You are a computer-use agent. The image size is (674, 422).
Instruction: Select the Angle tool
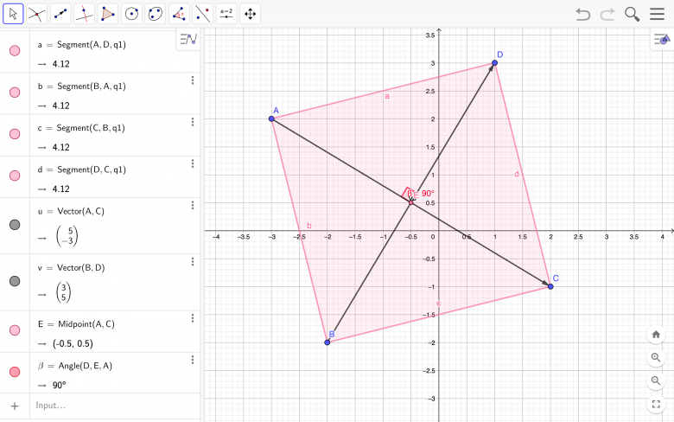[179, 14]
